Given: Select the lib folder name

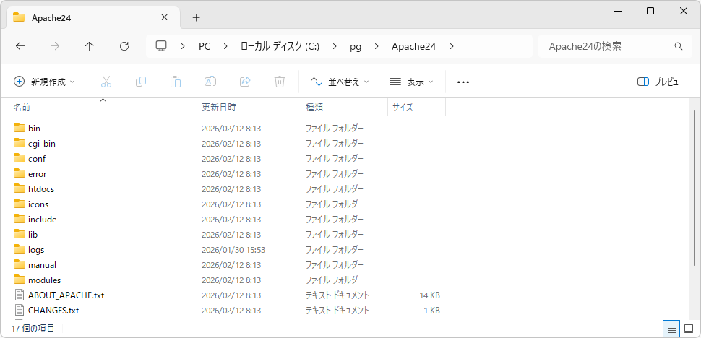Looking at the screenshot, I should point(33,235).
